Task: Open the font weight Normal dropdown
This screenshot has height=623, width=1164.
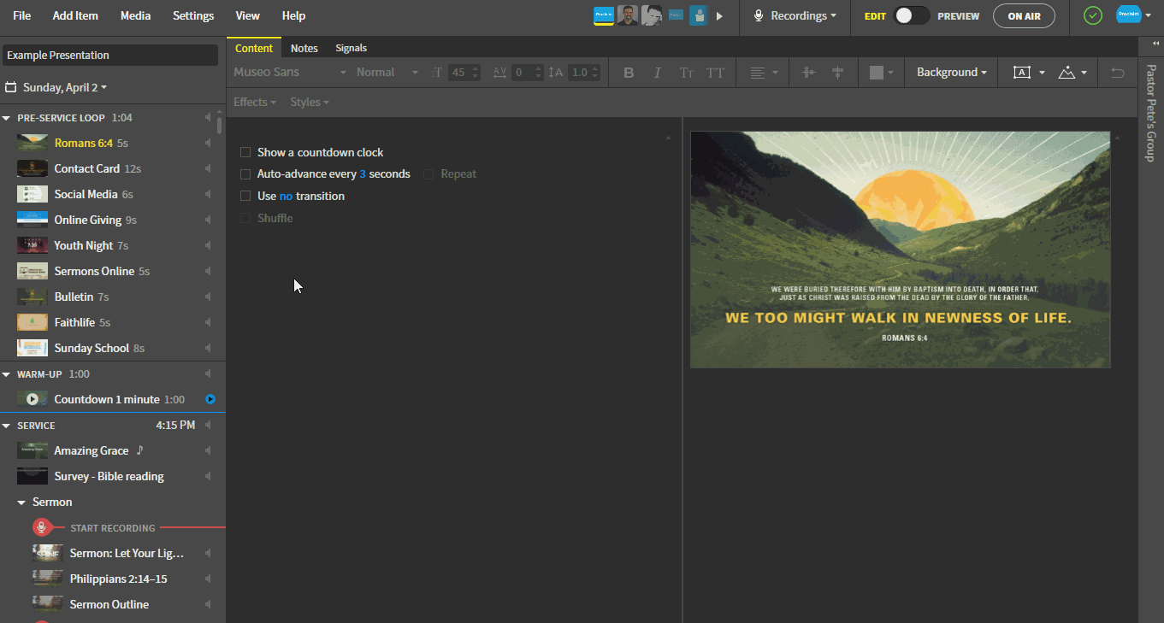Action: (387, 73)
